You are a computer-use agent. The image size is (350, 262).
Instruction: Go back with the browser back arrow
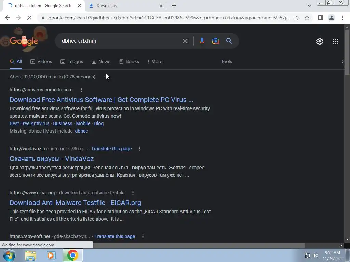tap(8, 18)
